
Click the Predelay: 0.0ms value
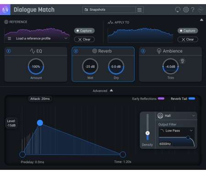tap(33, 162)
